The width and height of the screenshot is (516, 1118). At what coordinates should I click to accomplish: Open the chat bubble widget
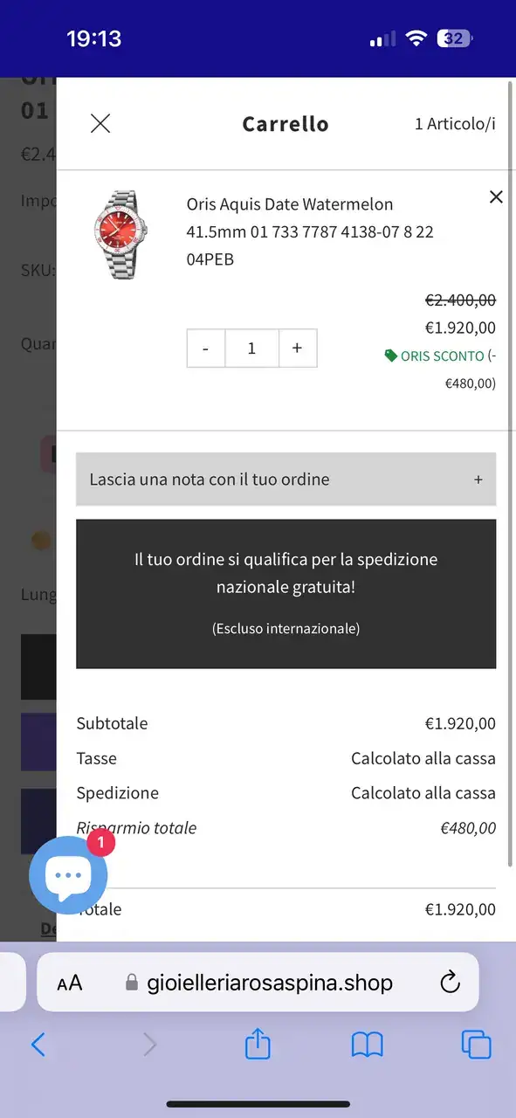point(68,875)
